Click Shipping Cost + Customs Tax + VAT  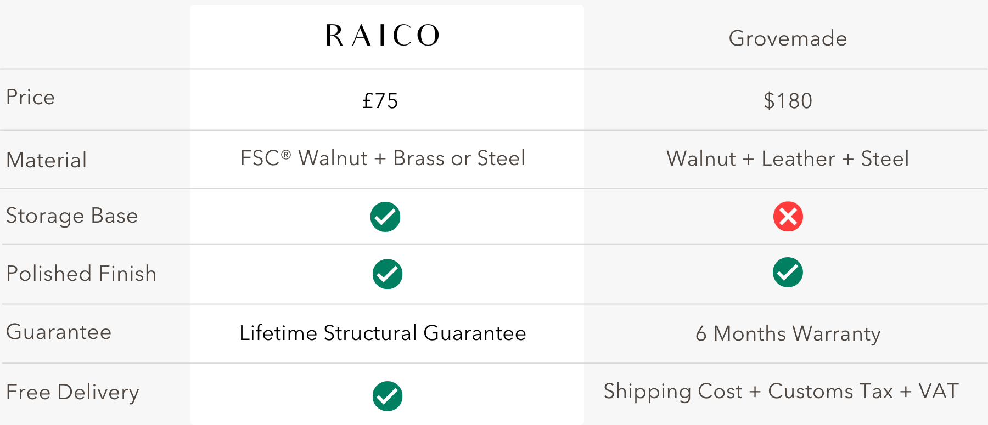781,392
